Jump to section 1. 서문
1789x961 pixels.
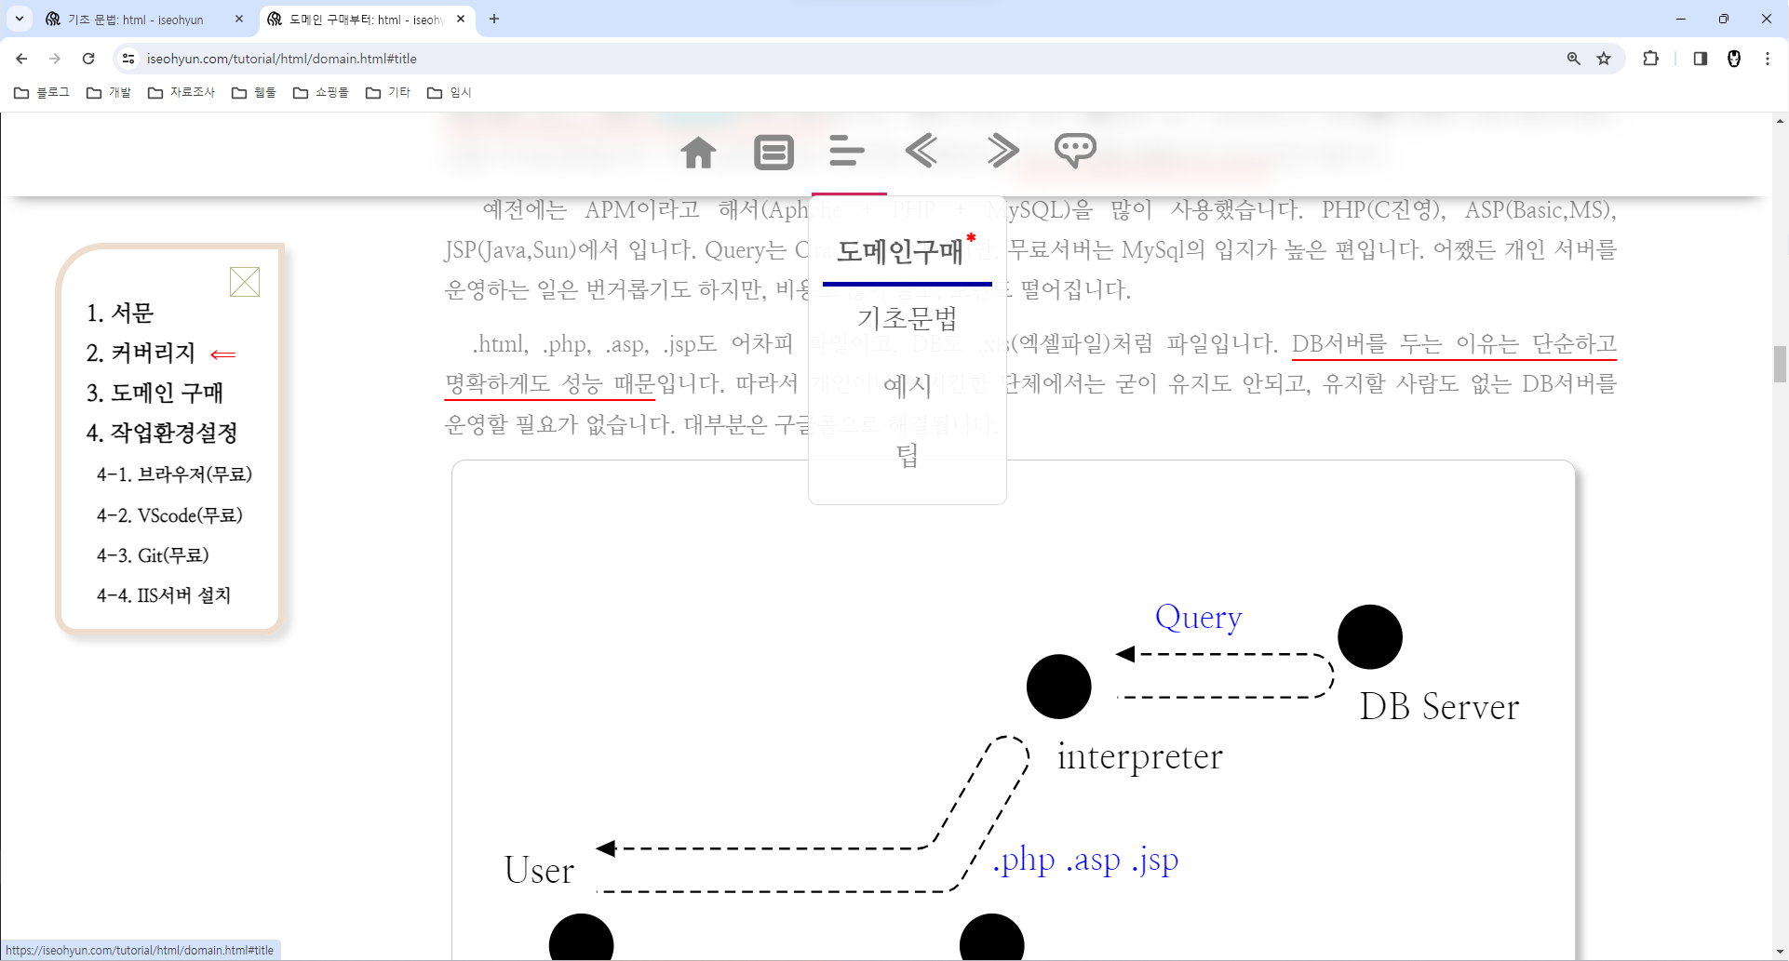click(x=120, y=313)
